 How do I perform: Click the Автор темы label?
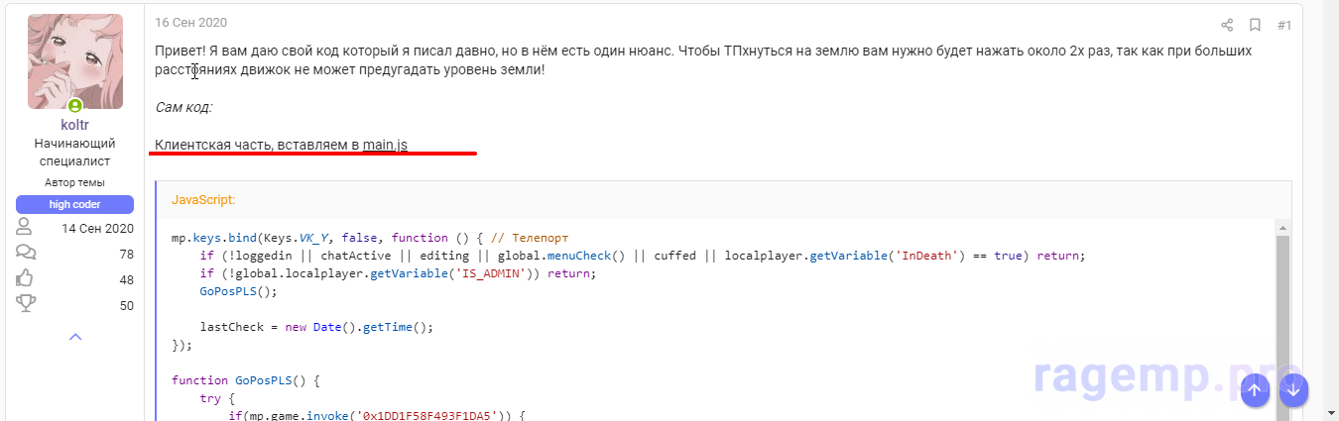click(75, 182)
